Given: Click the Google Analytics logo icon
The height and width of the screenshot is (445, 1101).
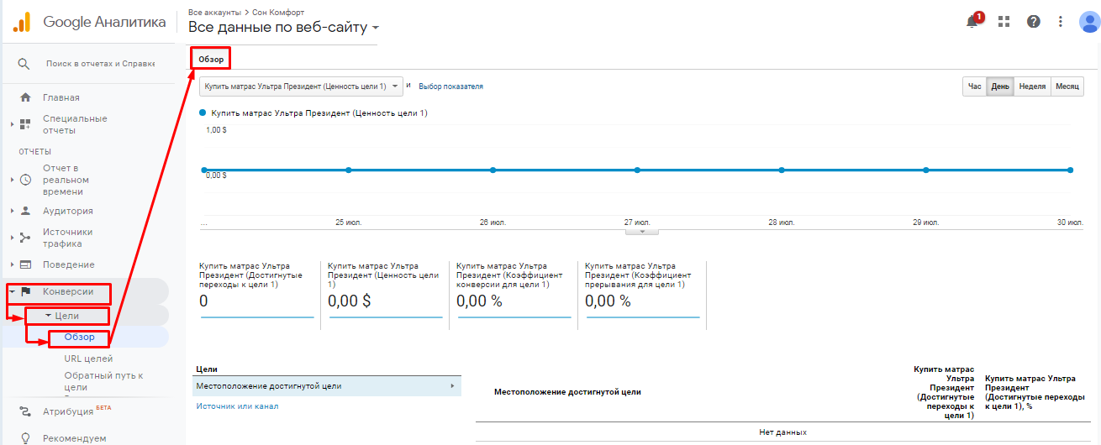Looking at the screenshot, I should pos(22,22).
